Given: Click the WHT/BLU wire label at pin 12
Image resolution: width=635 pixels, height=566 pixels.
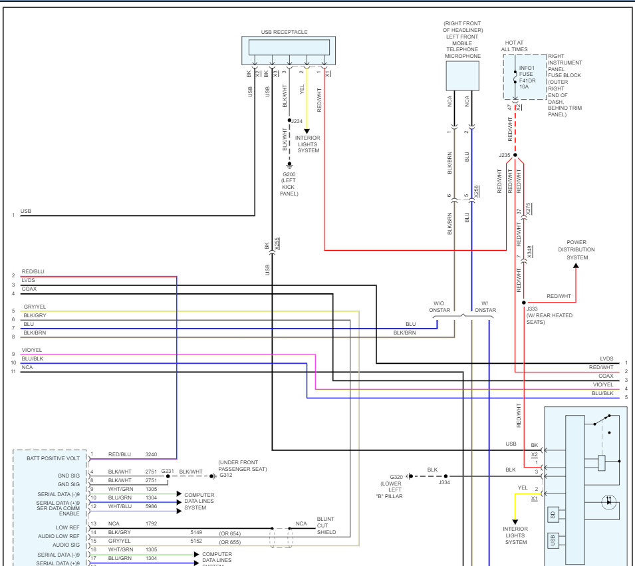Looking at the screenshot, I should (x=120, y=506).
